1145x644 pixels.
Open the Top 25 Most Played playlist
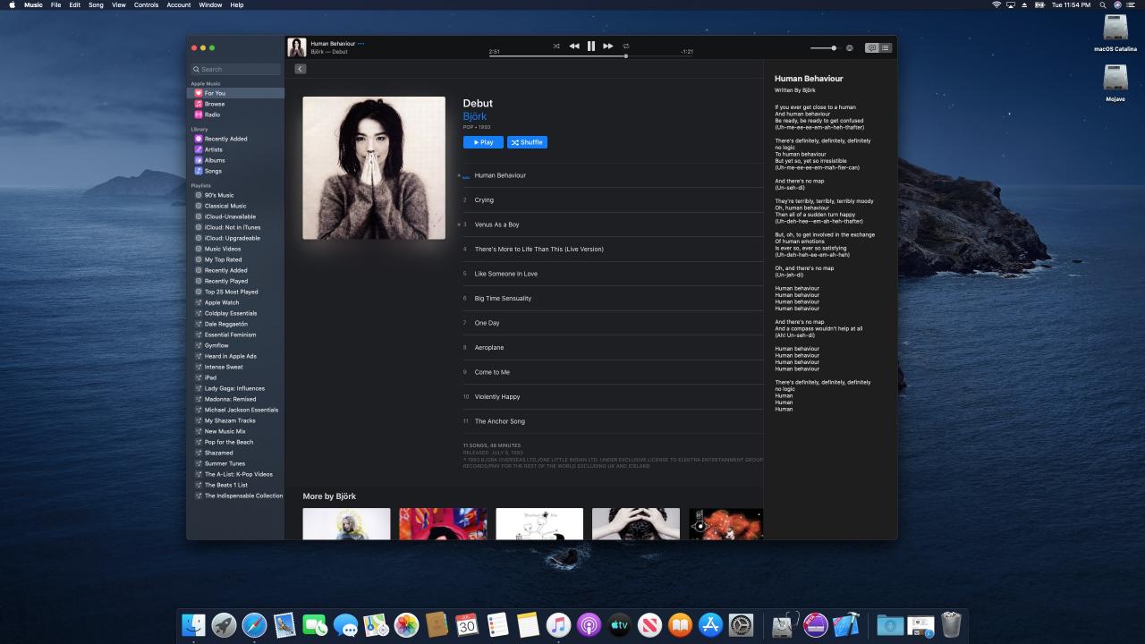click(x=235, y=292)
